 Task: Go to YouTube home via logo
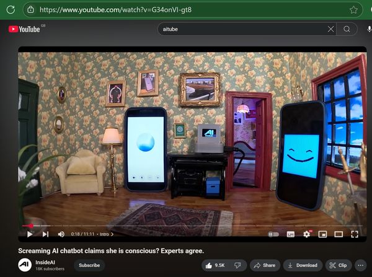[24, 29]
